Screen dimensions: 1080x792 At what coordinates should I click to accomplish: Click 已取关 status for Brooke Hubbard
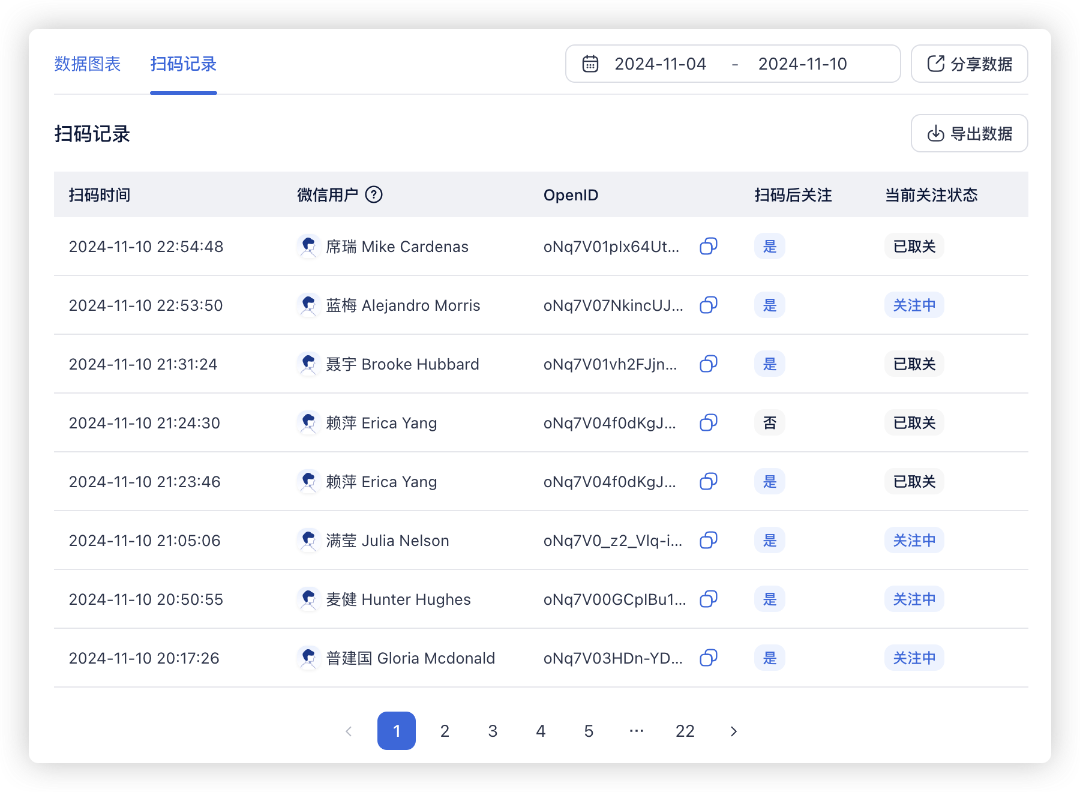914,364
